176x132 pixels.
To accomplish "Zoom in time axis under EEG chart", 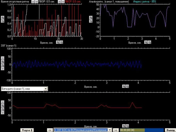I will point(124,87).
